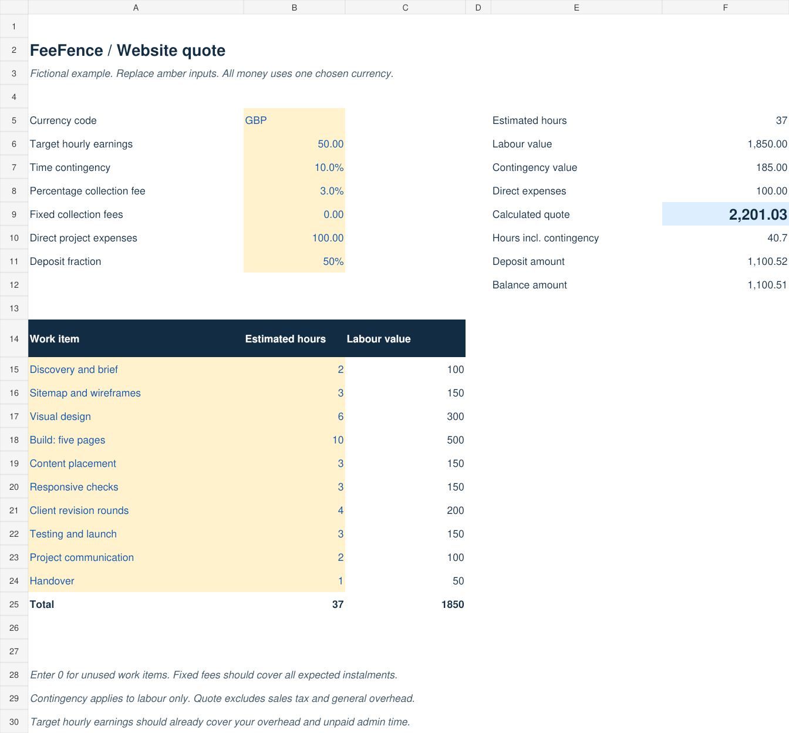Click the Direct project expenses value 100.00
Screen dimensions: 789x733
[294, 238]
